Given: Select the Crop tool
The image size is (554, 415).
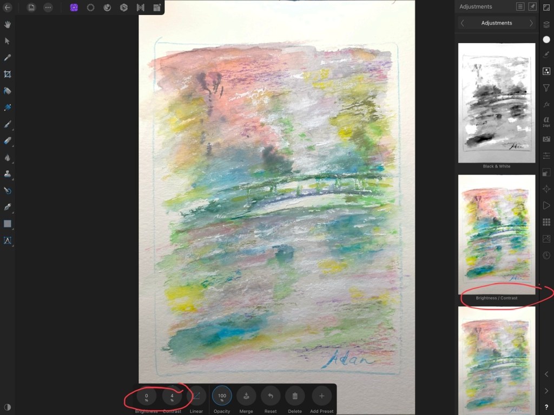Looking at the screenshot, I should [x=8, y=74].
